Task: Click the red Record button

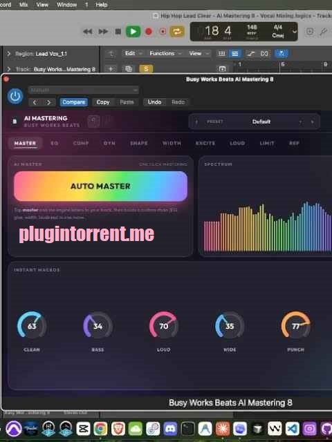Action: [149, 32]
